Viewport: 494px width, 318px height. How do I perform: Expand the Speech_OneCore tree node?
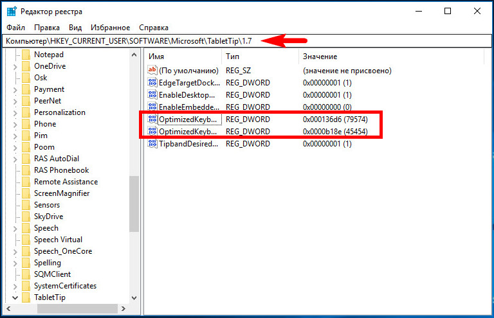click(x=15, y=252)
